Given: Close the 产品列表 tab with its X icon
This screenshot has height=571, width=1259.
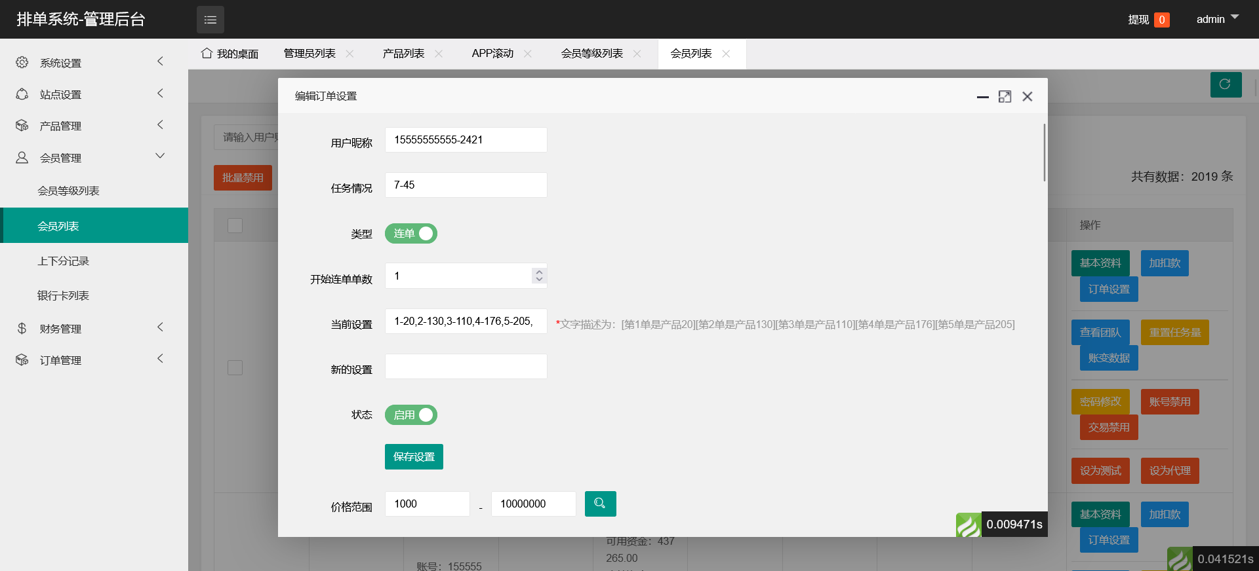Looking at the screenshot, I should pos(439,54).
